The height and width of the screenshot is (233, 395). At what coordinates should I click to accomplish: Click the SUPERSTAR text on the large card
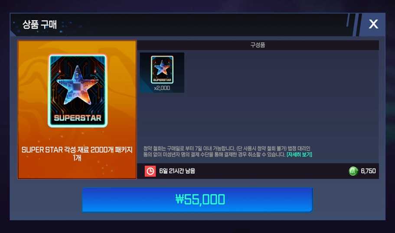coord(78,118)
